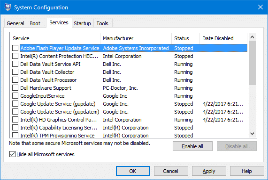268x180 pixels.
Task: Open Help for System Configuration
Action: click(247, 171)
